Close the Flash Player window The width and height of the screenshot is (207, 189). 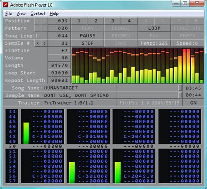tap(197, 3)
